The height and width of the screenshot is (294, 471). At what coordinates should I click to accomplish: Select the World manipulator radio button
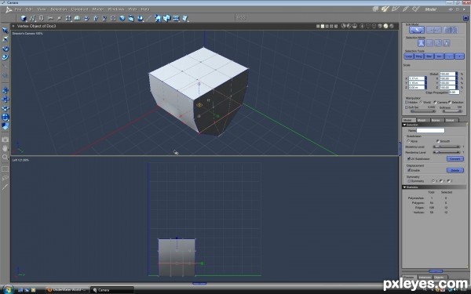click(x=421, y=102)
